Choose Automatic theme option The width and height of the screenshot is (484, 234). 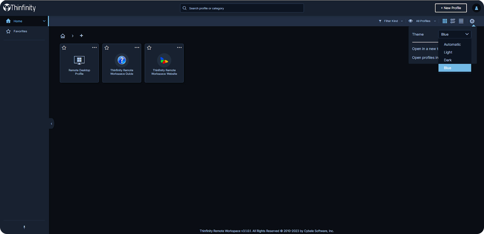pyautogui.click(x=455, y=44)
